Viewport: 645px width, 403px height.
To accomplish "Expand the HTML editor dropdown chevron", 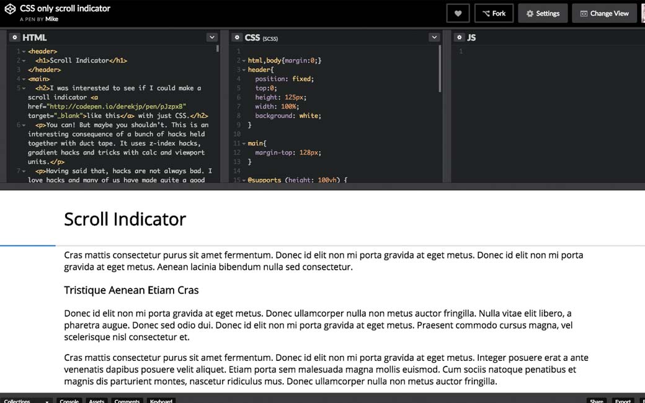I will click(211, 38).
